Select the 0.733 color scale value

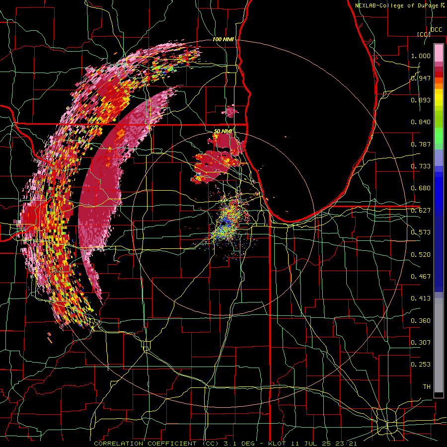click(421, 166)
